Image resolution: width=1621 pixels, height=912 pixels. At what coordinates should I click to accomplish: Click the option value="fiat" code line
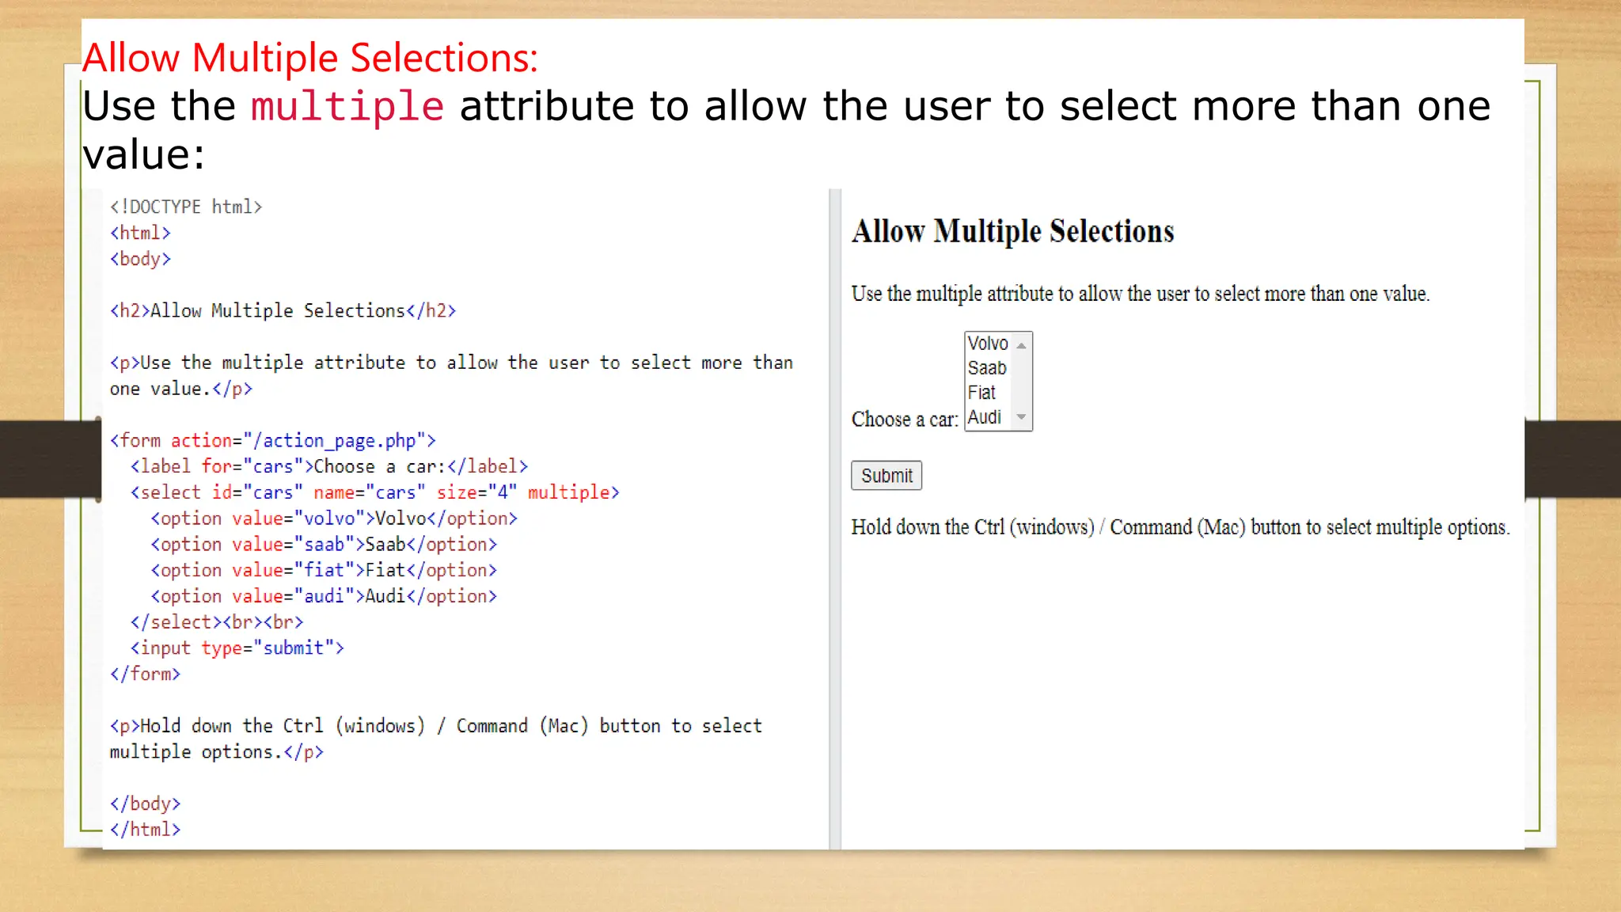324,571
